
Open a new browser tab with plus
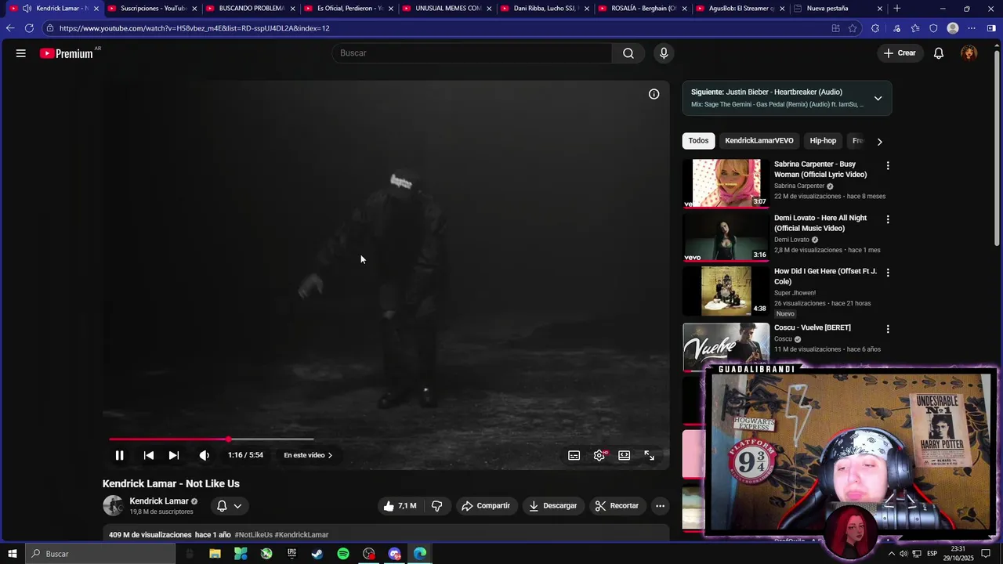click(x=897, y=9)
